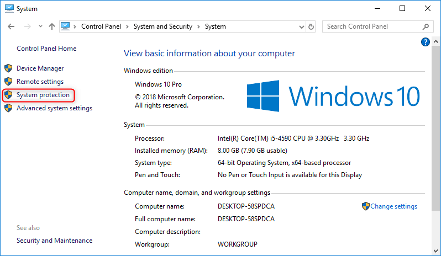Click the shield icon beside Device Manager
Image resolution: width=441 pixels, height=256 pixels.
pos(8,68)
